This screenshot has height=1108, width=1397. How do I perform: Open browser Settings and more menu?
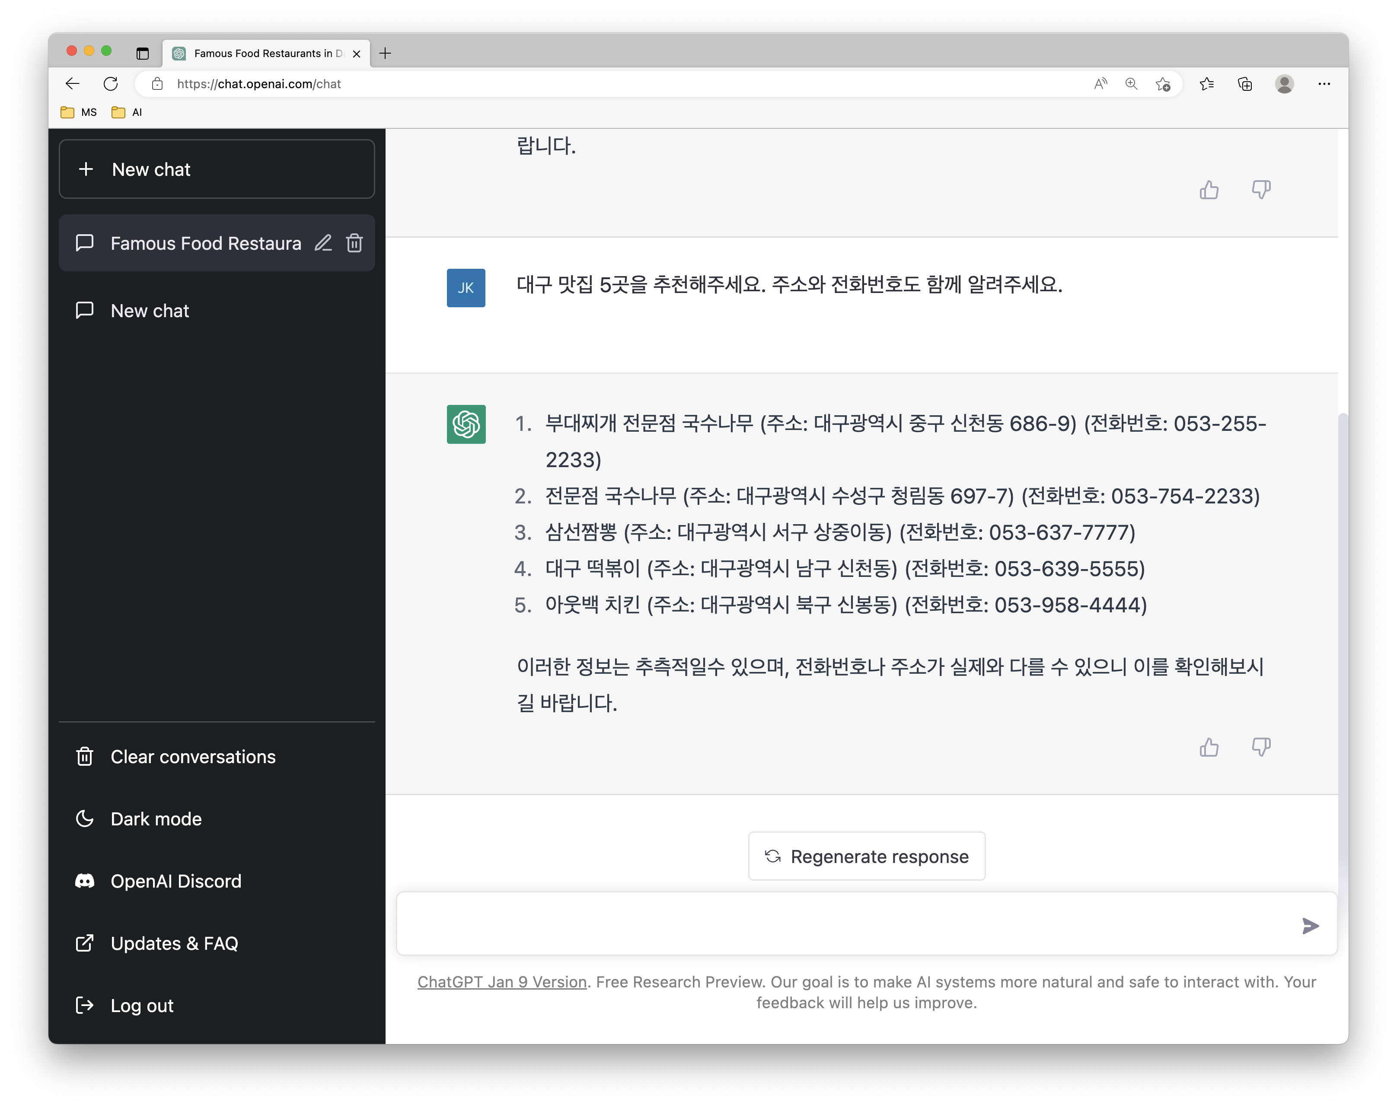click(1324, 83)
